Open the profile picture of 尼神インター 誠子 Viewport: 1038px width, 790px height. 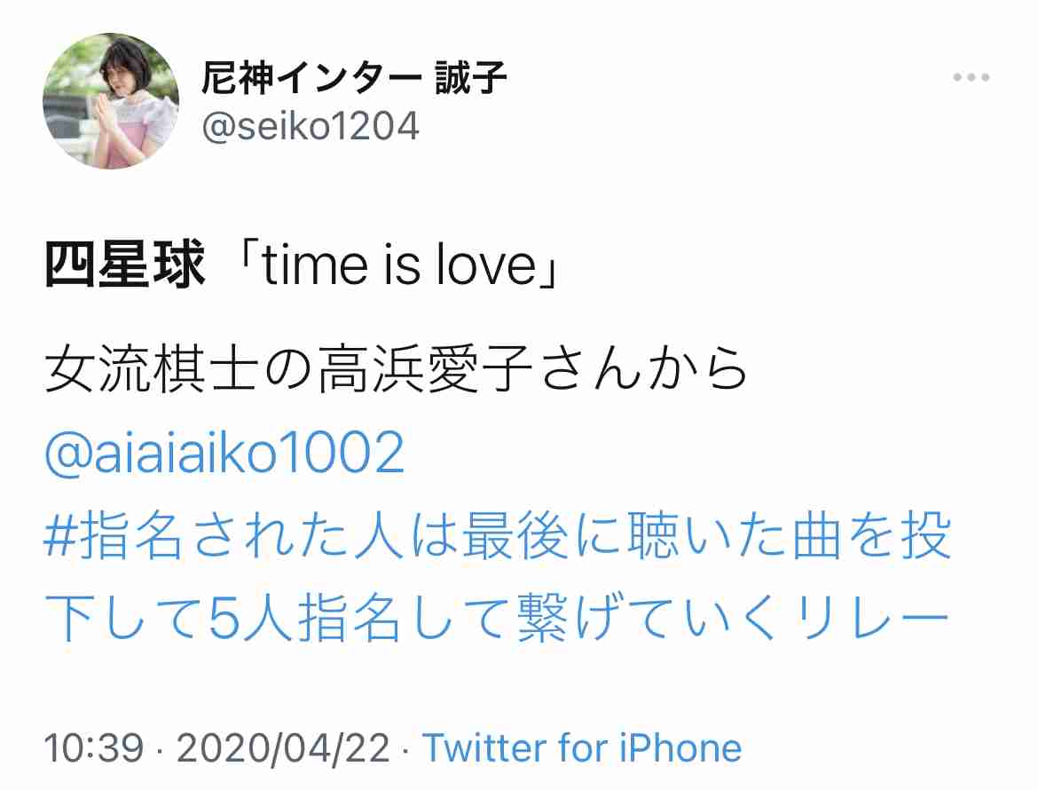click(x=111, y=100)
